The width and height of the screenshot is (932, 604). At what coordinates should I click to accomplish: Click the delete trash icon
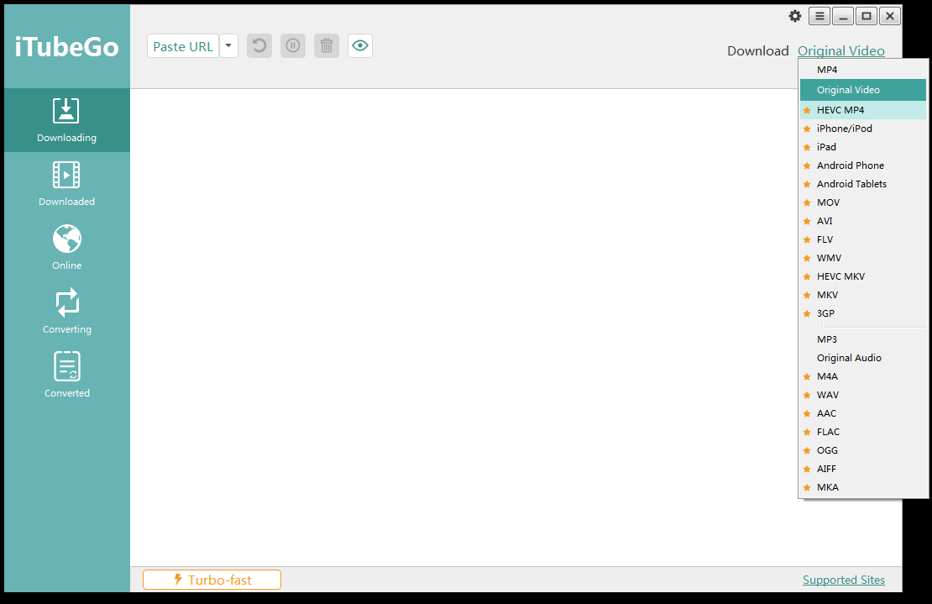[327, 45]
